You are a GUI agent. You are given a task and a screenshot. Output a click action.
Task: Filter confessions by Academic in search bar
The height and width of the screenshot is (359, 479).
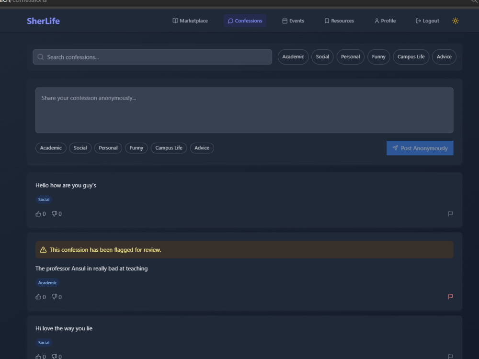293,57
